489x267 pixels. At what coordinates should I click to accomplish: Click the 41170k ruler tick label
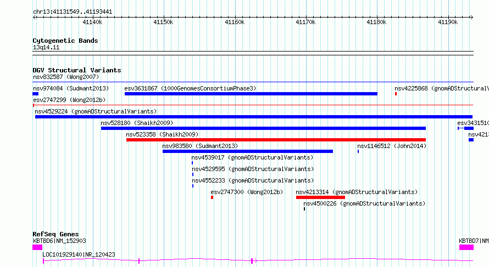(x=305, y=22)
